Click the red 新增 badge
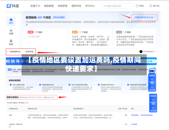 (30, 32)
